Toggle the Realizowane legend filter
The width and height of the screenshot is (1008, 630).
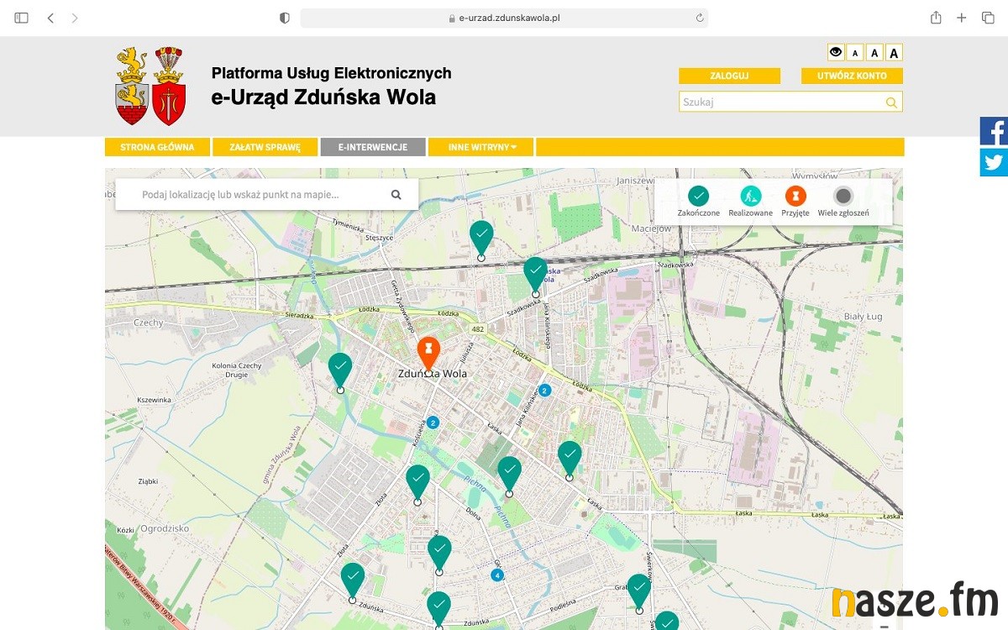750,197
